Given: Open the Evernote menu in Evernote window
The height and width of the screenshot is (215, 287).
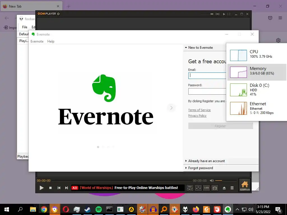Looking at the screenshot, I should (37, 41).
